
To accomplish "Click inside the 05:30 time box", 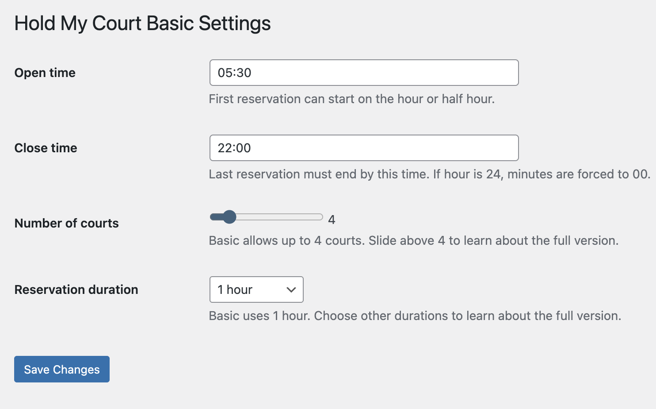I will coord(363,73).
